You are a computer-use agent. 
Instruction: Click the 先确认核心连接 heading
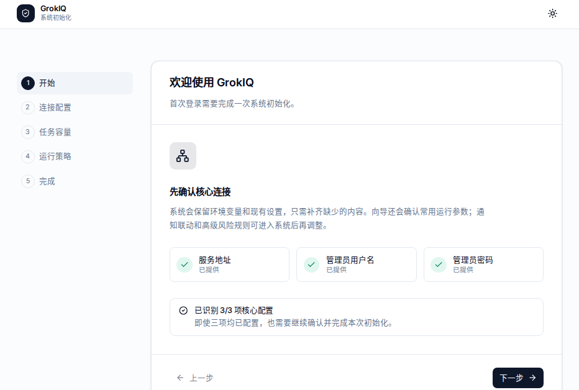click(200, 192)
